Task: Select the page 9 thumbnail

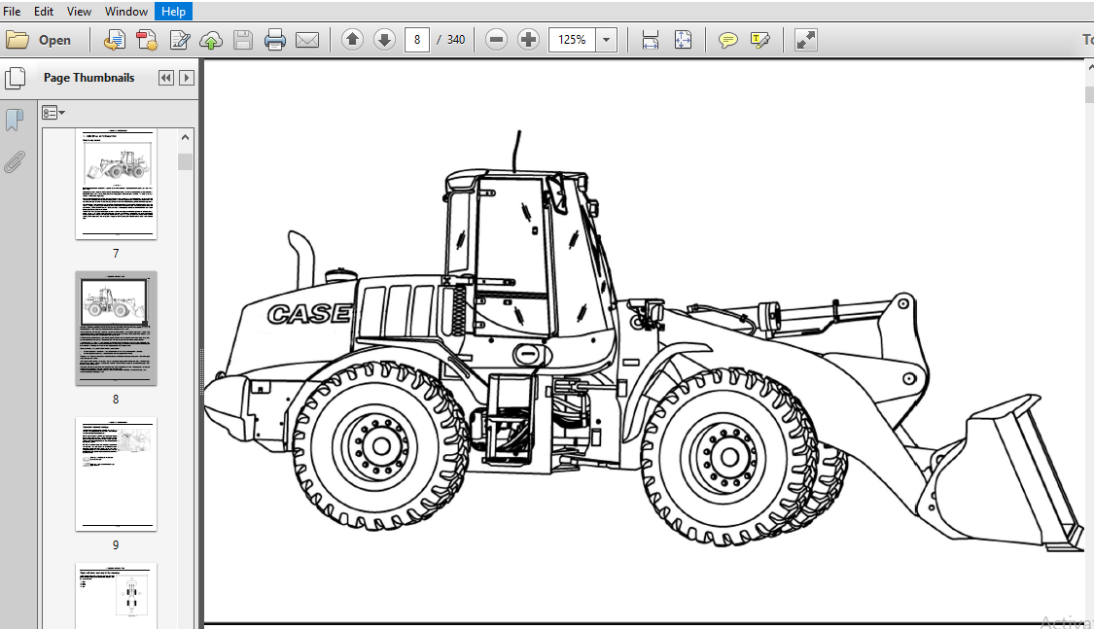Action: tap(116, 474)
